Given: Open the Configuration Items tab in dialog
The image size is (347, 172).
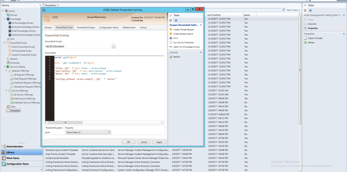Looking at the screenshot, I should point(109,27).
